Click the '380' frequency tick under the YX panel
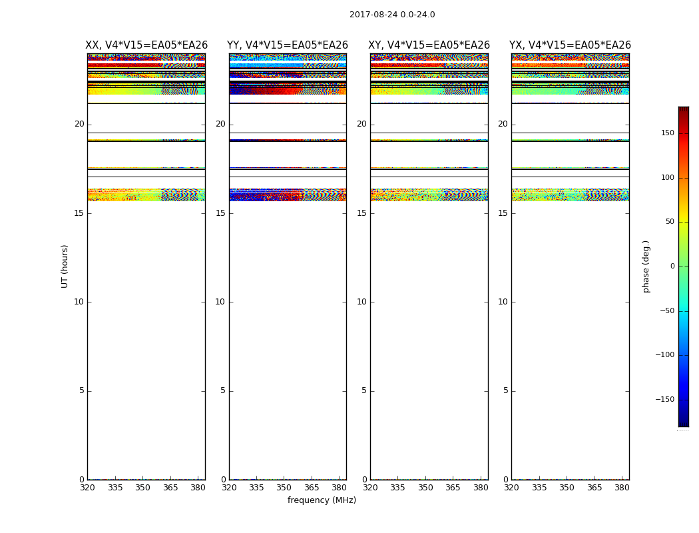This screenshot has width=699, height=533. [x=622, y=488]
